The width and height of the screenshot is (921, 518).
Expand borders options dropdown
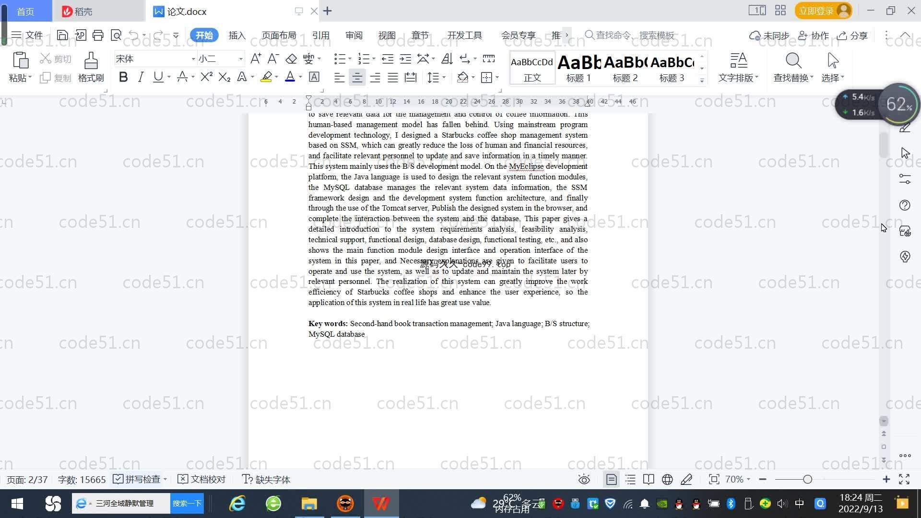click(497, 77)
